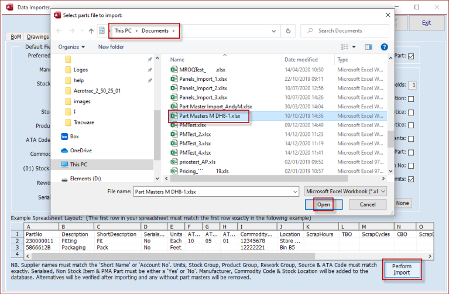Toggle the checkbox labeled 'tion:'
This screenshot has width=449, height=294.
(x=411, y=99)
